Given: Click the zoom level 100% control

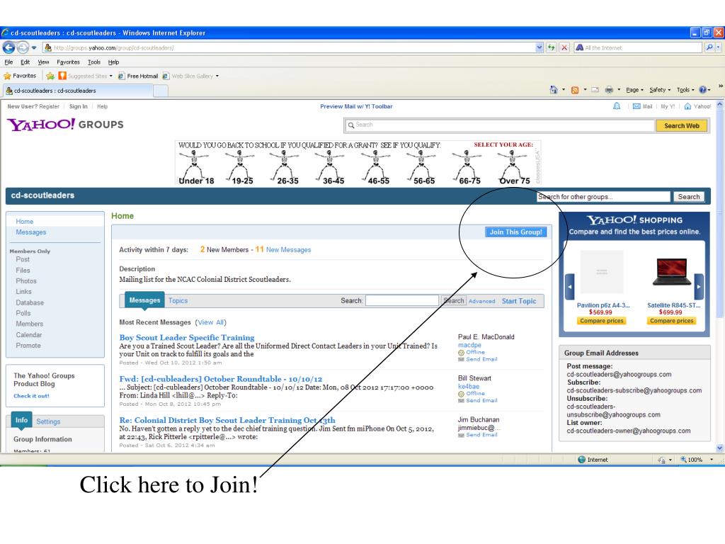Looking at the screenshot, I should tap(691, 459).
